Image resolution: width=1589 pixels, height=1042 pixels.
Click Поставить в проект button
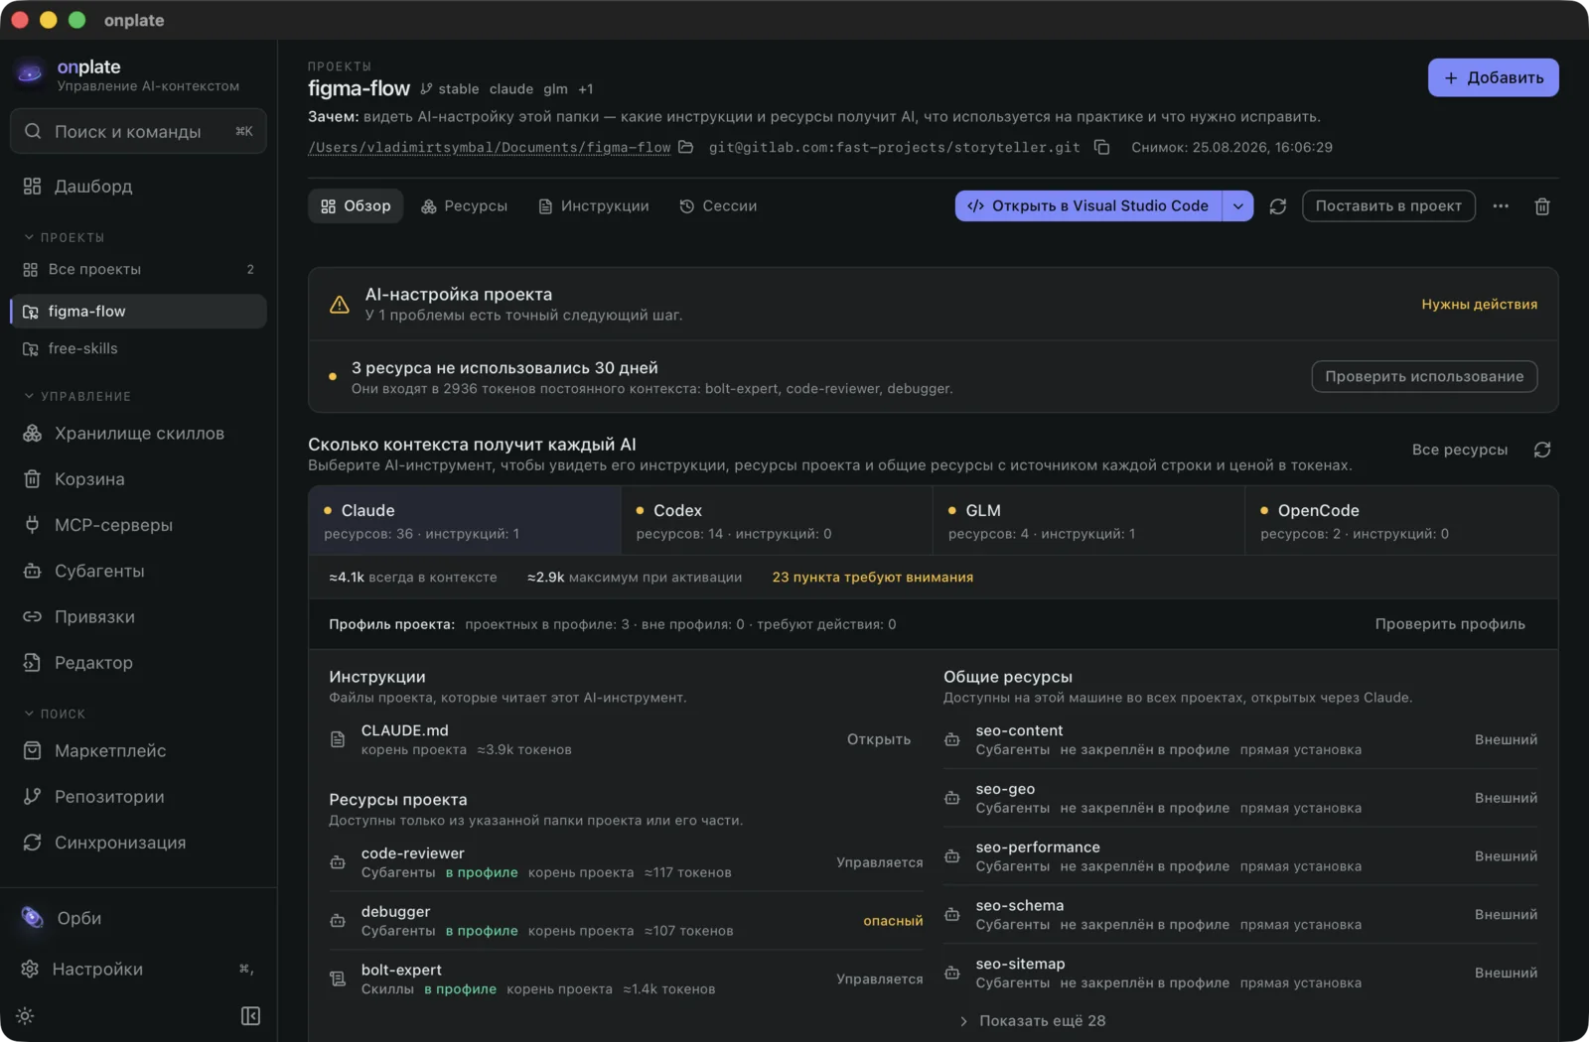point(1388,206)
